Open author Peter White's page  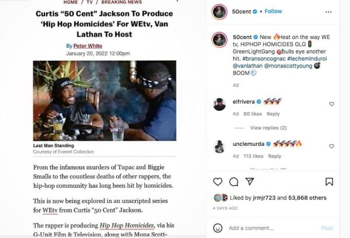click(x=87, y=45)
